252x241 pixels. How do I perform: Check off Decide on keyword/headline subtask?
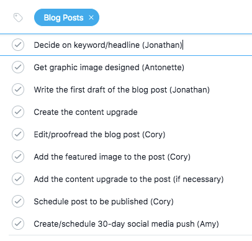click(x=18, y=45)
